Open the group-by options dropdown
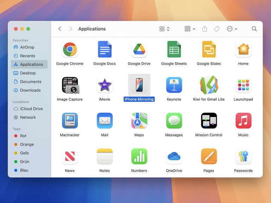Viewport: 271px width, 203px height. pyautogui.click(x=190, y=29)
